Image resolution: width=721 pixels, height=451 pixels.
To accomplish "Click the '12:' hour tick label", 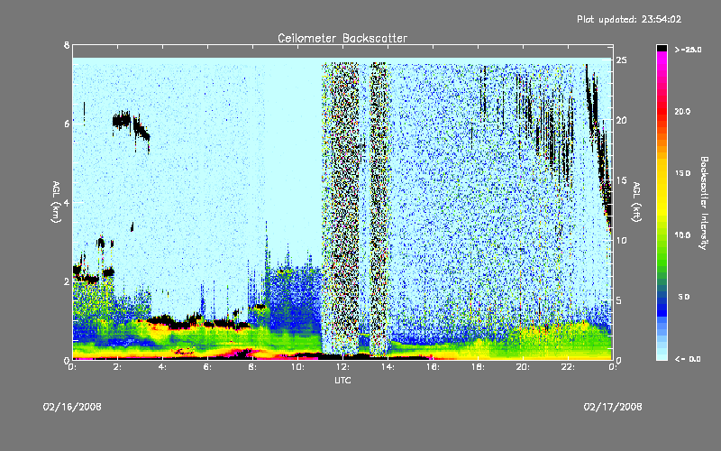I will tap(342, 367).
